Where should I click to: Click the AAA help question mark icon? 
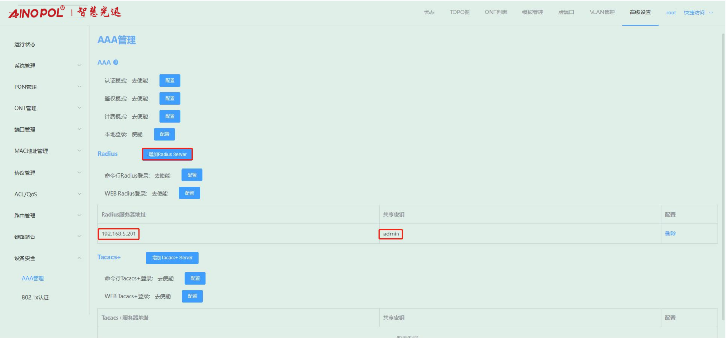116,63
